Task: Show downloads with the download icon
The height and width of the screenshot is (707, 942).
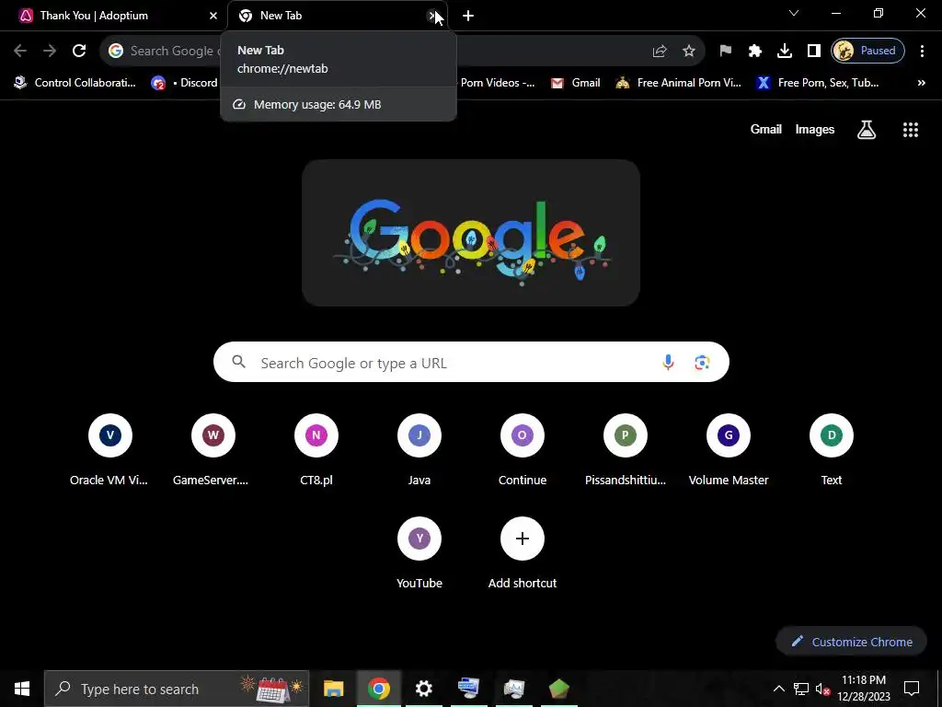Action: tap(785, 51)
